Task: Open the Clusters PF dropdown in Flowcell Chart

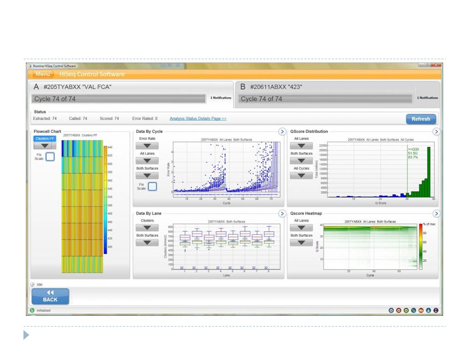Action: [45, 146]
